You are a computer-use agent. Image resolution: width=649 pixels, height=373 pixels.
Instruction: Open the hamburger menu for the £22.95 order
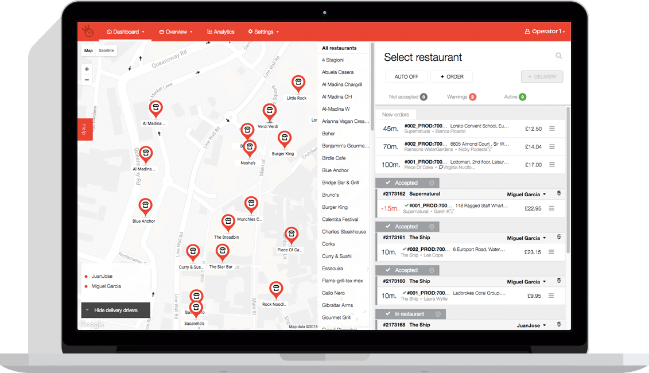pos(551,208)
